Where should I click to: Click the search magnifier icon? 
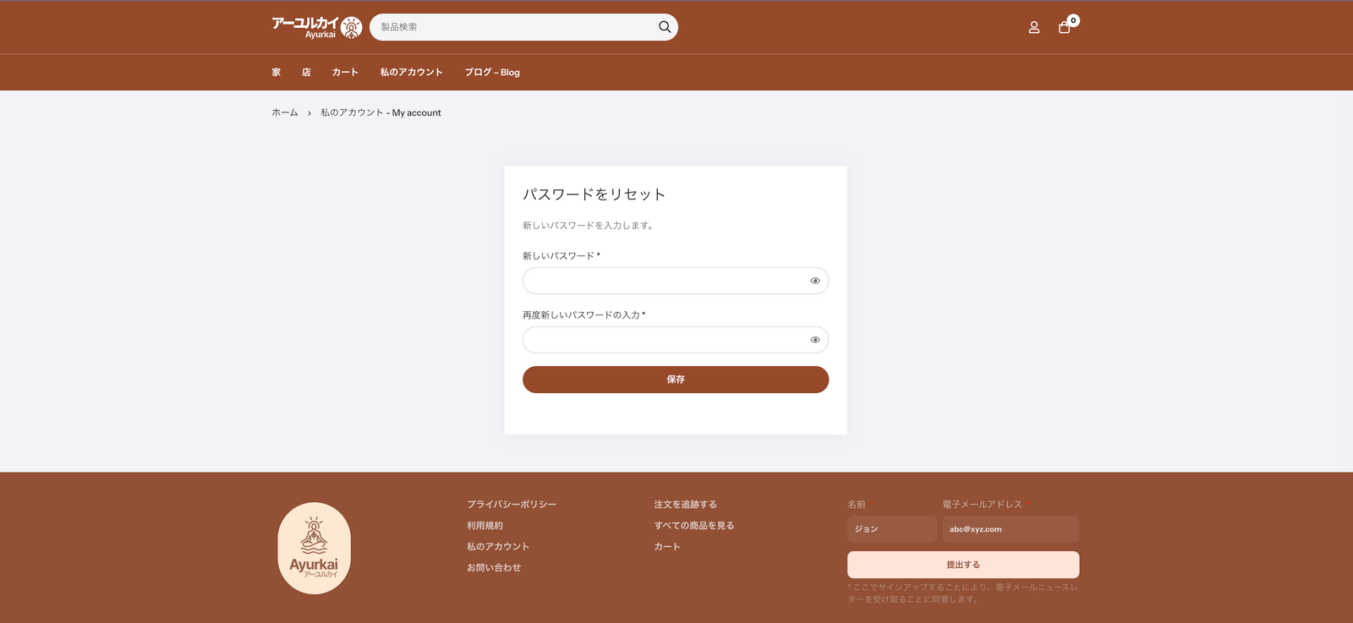[x=665, y=27]
